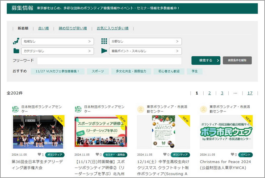Expand the 分野なし field dropdown
The width and height of the screenshot is (265, 178).
145,42
